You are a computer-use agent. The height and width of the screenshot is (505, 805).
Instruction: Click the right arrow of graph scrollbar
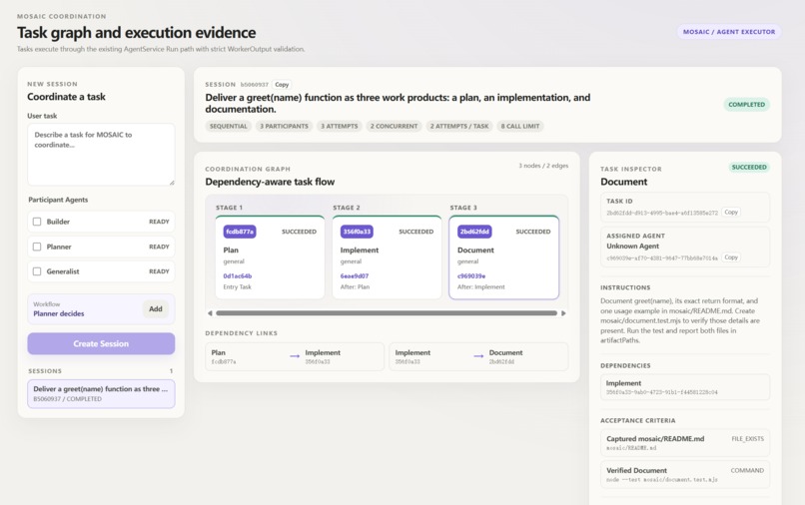(x=563, y=313)
